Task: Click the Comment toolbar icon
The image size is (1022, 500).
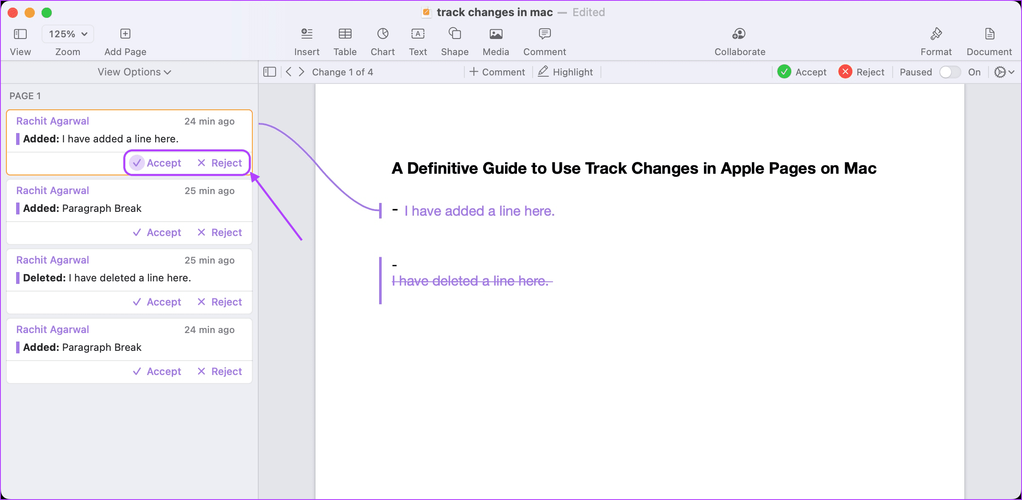Action: 545,34
